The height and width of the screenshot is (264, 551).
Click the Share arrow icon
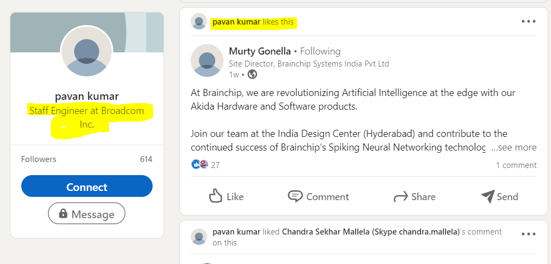pos(401,196)
